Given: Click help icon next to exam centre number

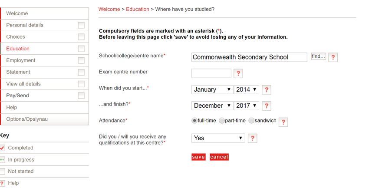Looking at the screenshot, I should pos(238,73).
